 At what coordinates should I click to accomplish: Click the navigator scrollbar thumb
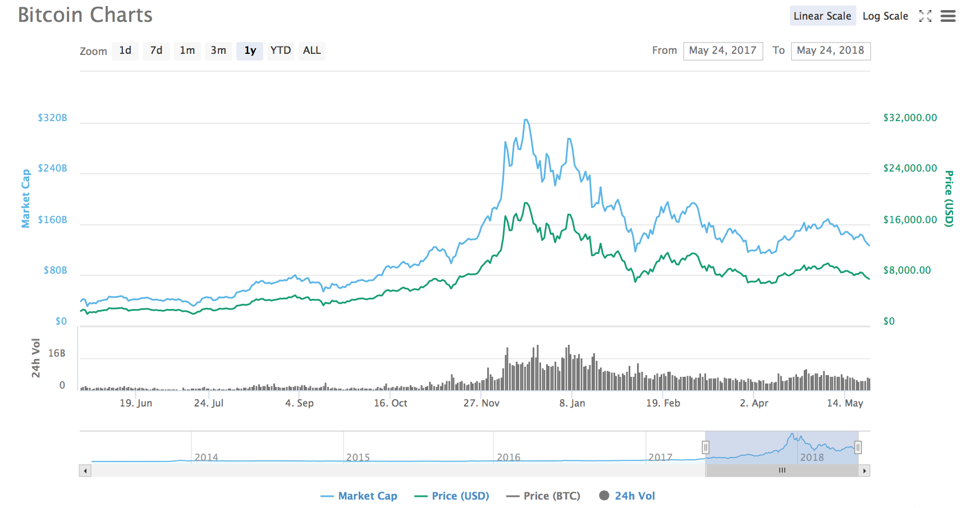coord(782,471)
